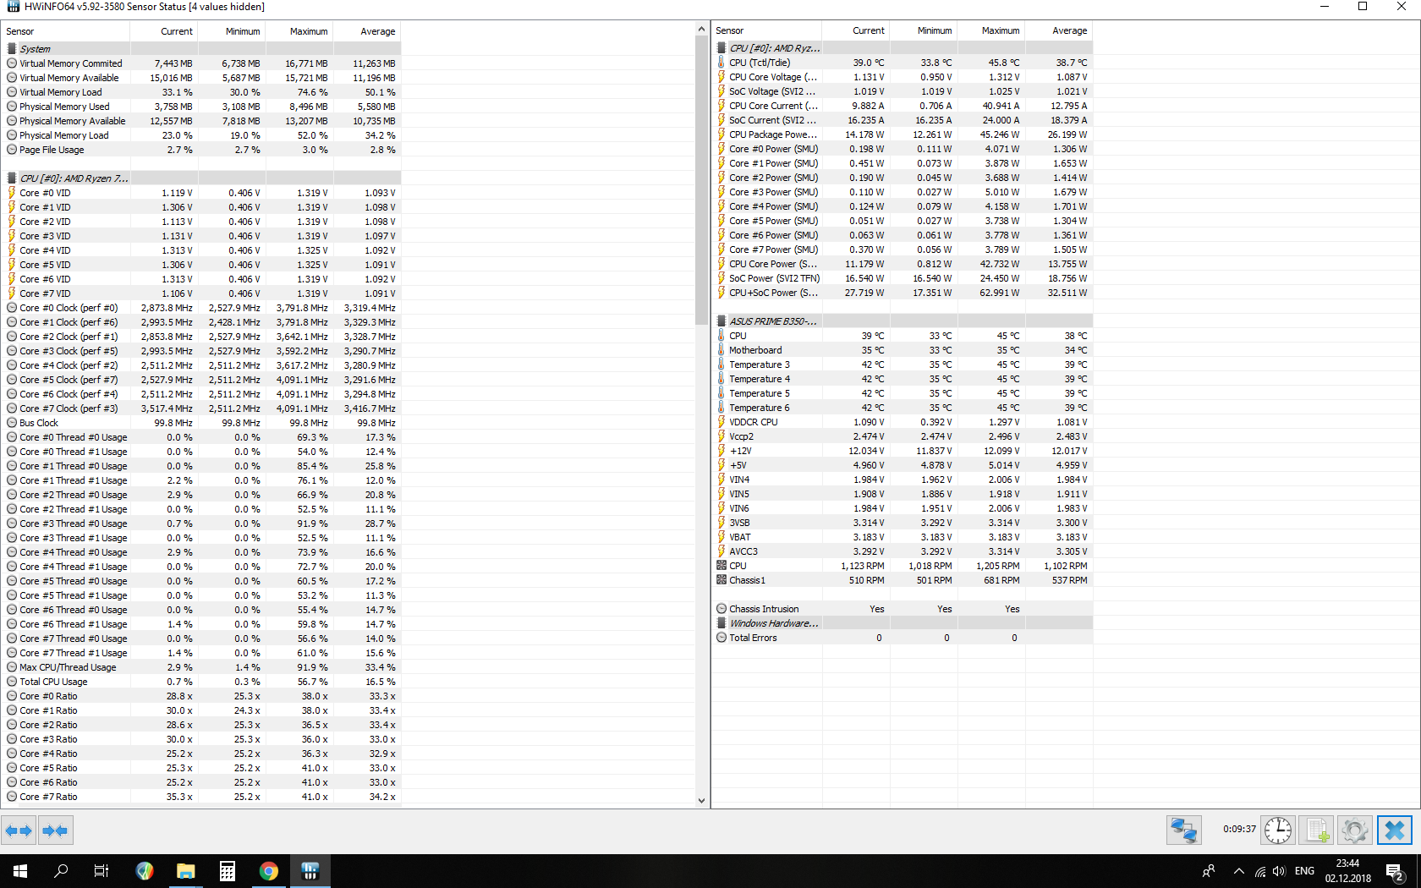Open the Windows Start menu
This screenshot has height=888, width=1421.
pos(20,871)
